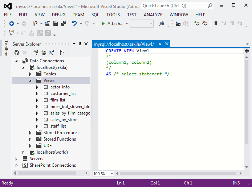The height and width of the screenshot is (187, 252).
Task: Close the Server Explorer panel
Action: coord(86,44)
